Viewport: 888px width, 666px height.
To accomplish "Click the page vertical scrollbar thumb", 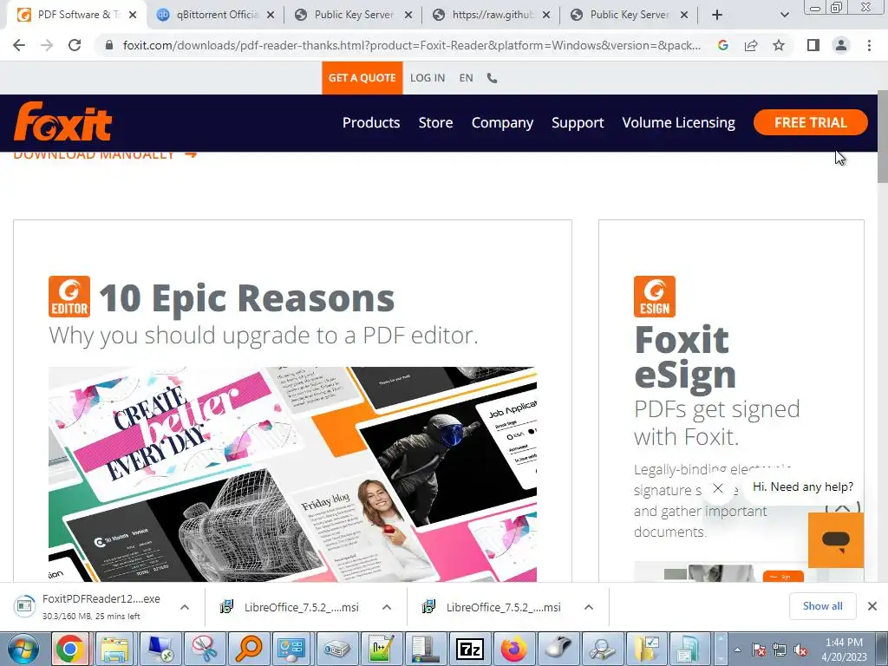I will (882, 136).
